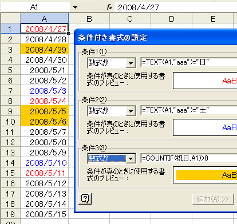237x224 pixels.
Task: Edit the condition 1 formula =TEXT(A1,"aaa")="日"
Action: click(189, 62)
